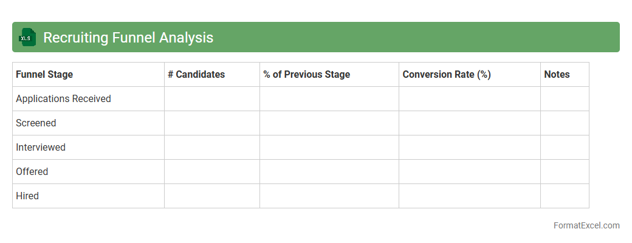Click the Applications Received row label

[x=63, y=99]
